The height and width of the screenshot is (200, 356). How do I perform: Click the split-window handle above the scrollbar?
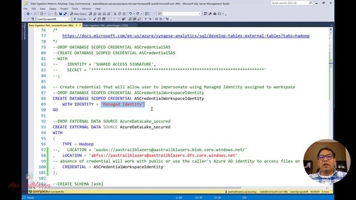[x=330, y=29]
